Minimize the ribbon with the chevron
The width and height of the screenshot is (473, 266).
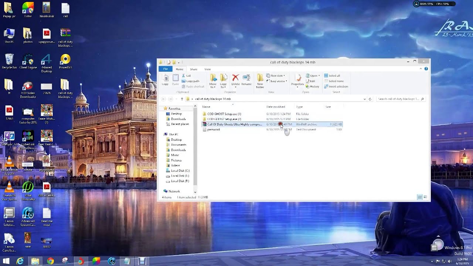[x=421, y=69]
